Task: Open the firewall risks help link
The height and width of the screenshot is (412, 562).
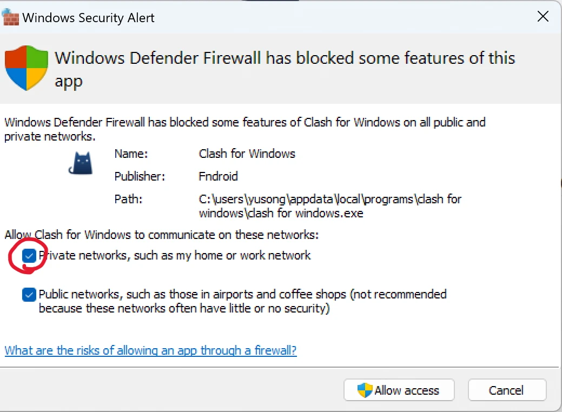Action: [x=150, y=350]
